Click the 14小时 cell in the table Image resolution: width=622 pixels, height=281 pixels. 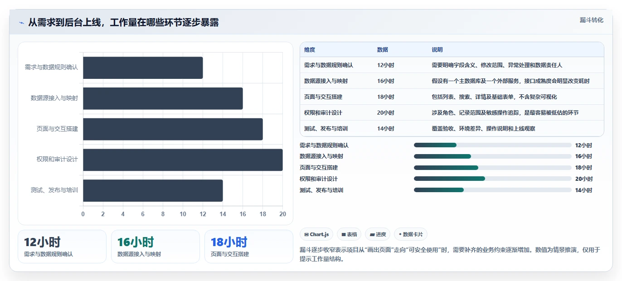[x=386, y=129]
